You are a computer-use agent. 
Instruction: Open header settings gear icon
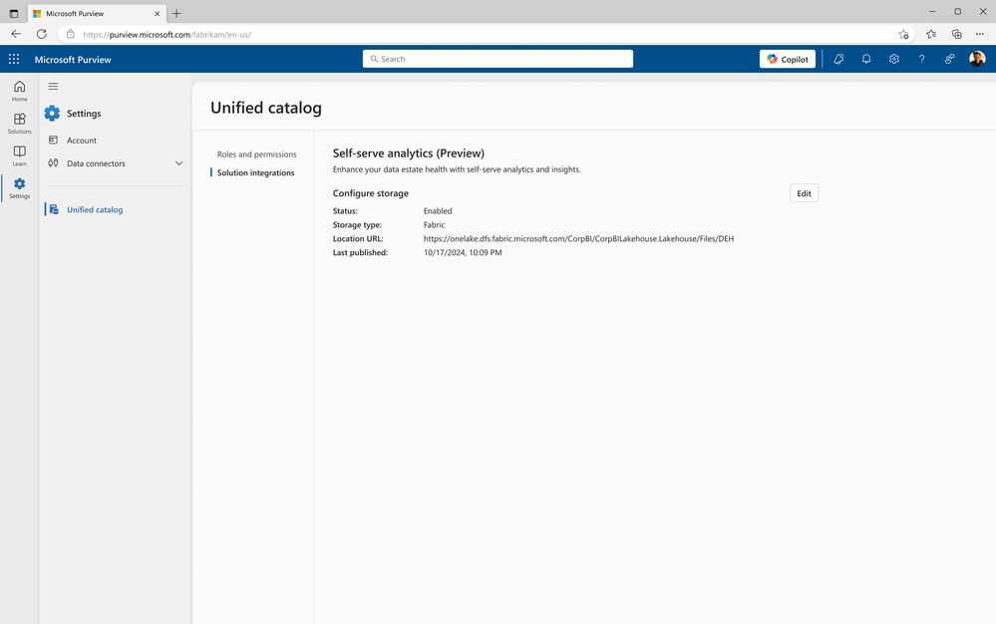893,59
